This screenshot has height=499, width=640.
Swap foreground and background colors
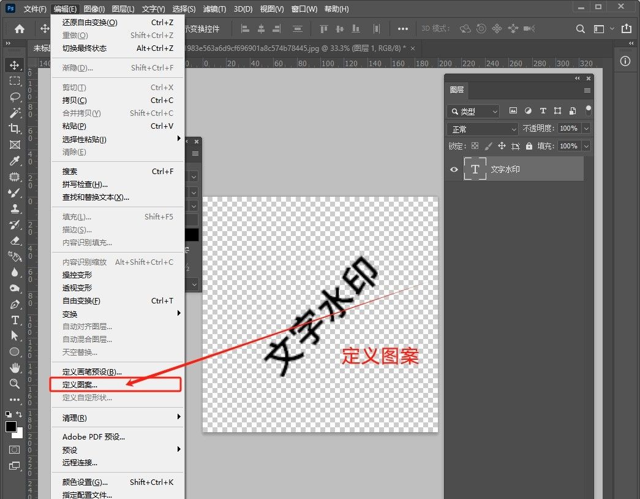[x=19, y=414]
